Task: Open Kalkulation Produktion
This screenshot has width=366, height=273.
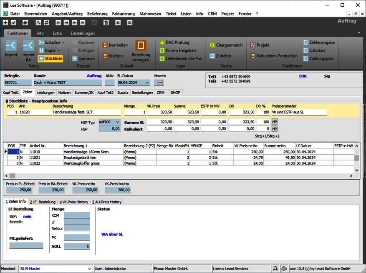Action: click(274, 56)
